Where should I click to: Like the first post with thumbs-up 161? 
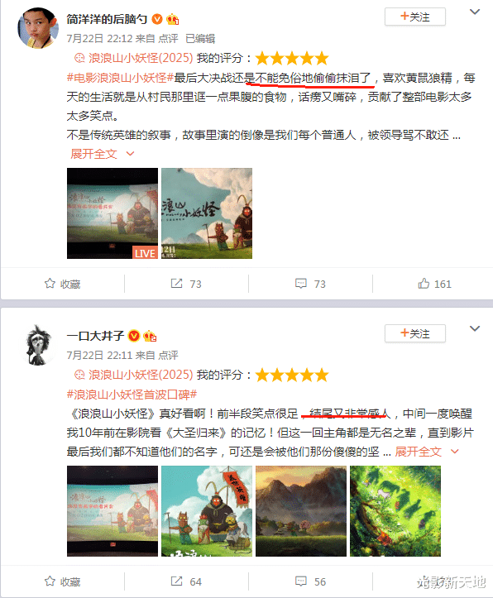424,284
